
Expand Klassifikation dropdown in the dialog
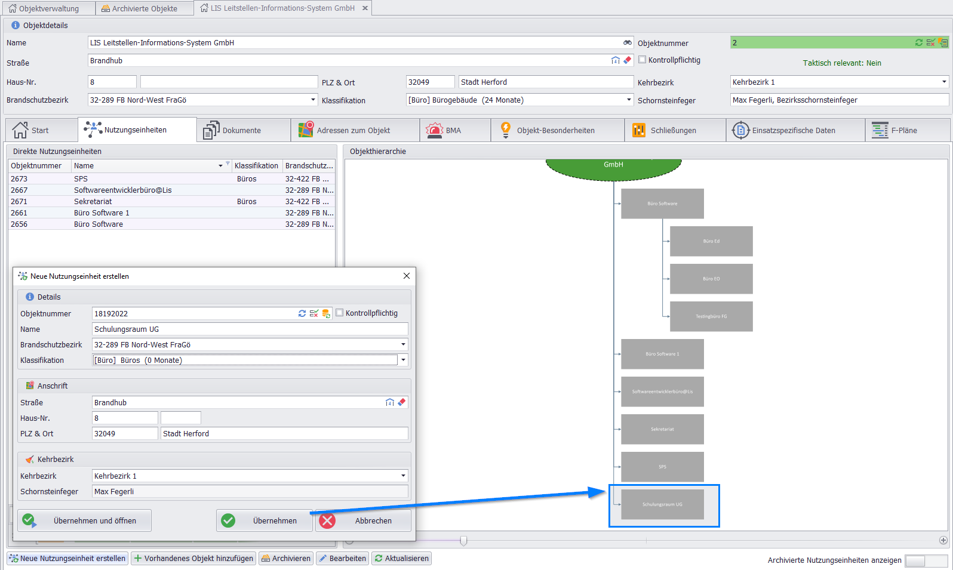(x=404, y=360)
